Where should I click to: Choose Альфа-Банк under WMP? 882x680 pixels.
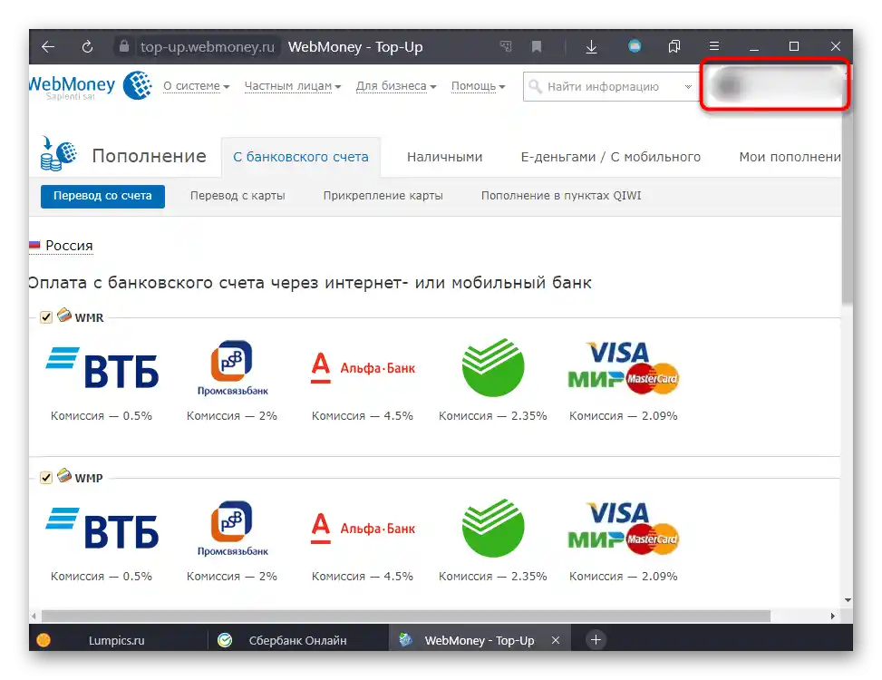tap(363, 529)
